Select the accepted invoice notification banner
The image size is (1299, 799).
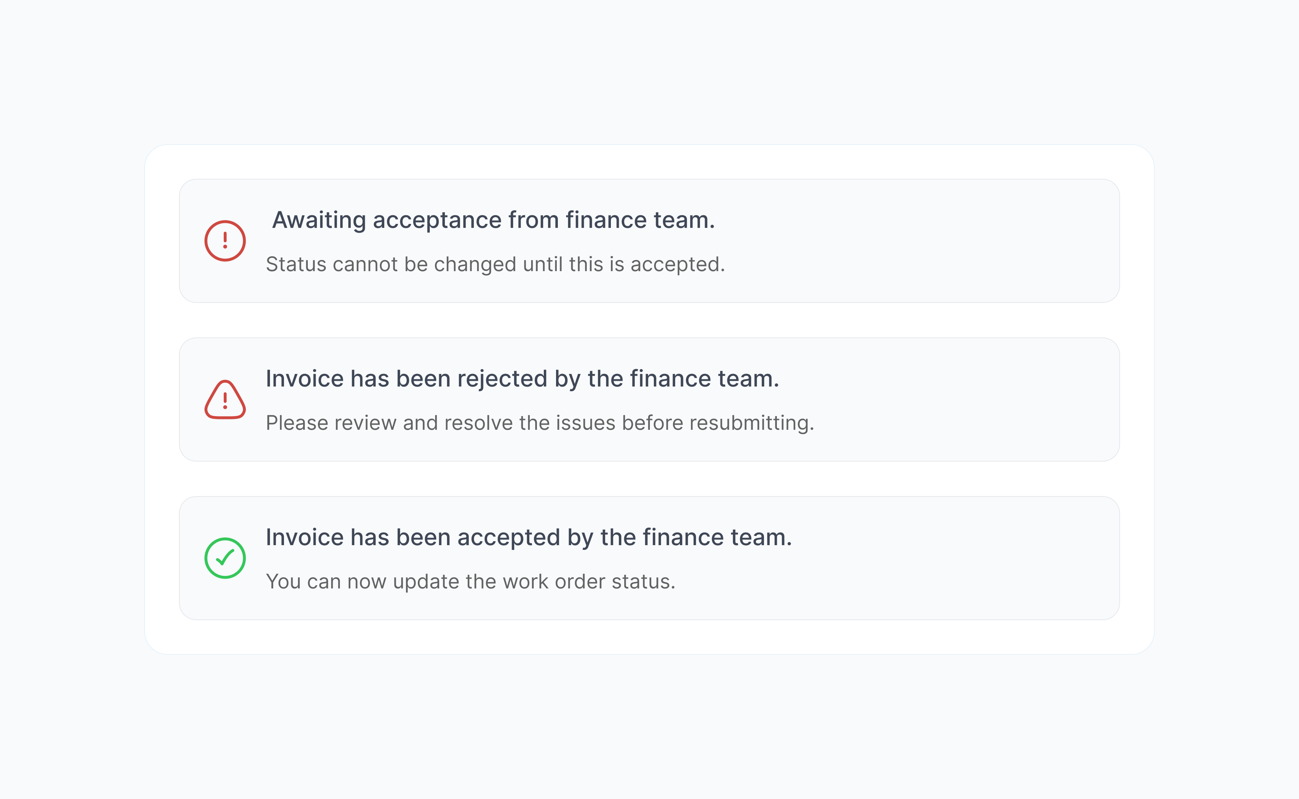pos(649,558)
